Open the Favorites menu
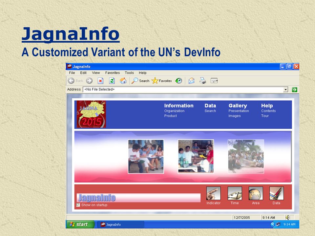This screenshot has width=315, height=236. point(113,73)
